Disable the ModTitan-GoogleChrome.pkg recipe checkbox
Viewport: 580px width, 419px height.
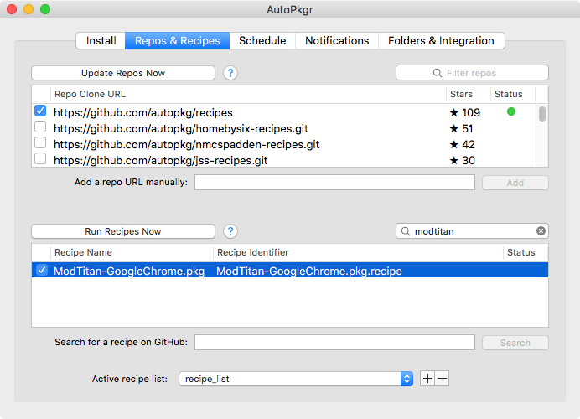[42, 271]
